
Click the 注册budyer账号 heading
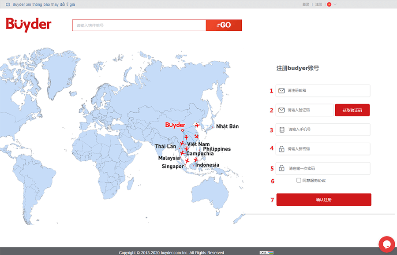[298, 68]
